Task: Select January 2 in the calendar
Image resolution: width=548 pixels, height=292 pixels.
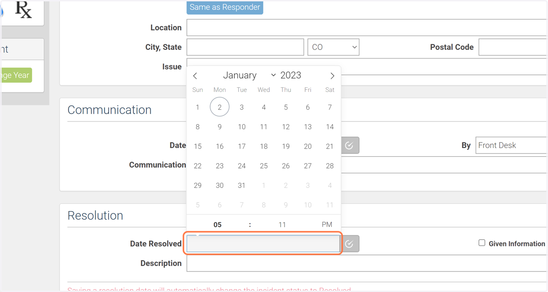Action: click(220, 107)
